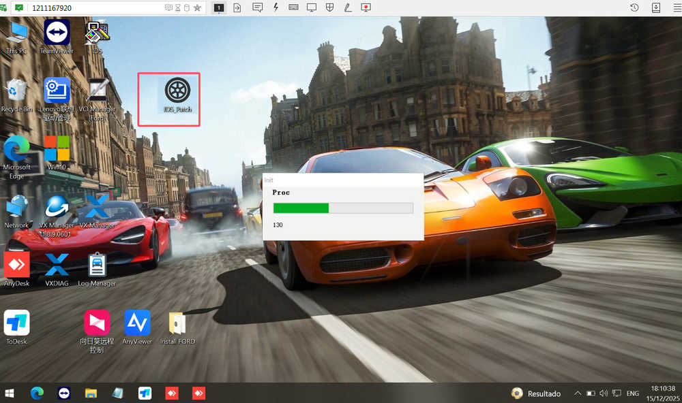The width and height of the screenshot is (682, 403).
Task: Click the favorite star beside address
Action: click(x=197, y=7)
